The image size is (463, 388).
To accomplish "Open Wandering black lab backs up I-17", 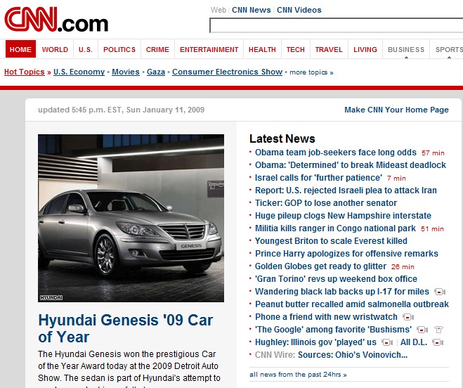I will 342,292.
